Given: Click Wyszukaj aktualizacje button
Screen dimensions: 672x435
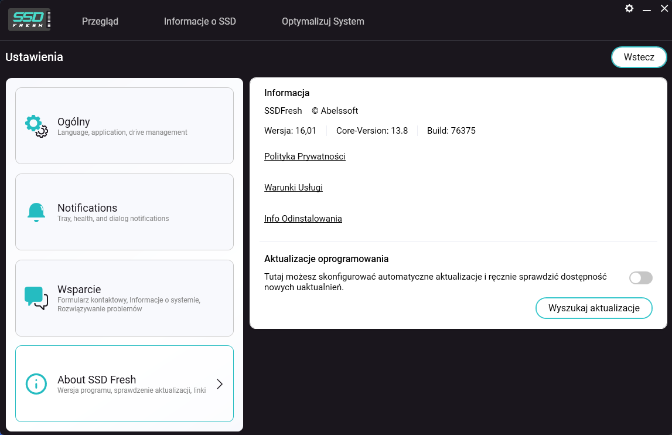Looking at the screenshot, I should click(x=593, y=308).
